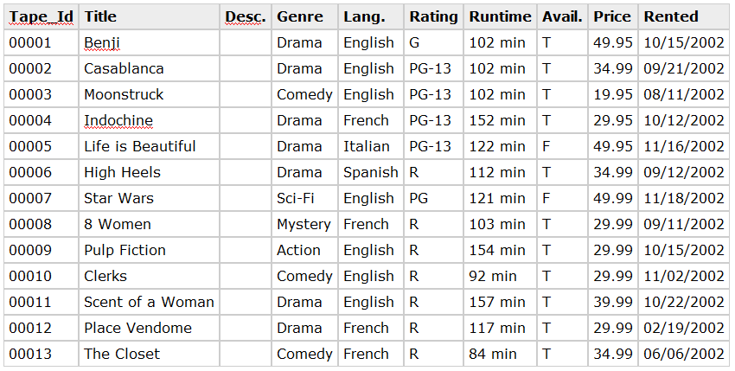Select the Sci-Fi genre cell
This screenshot has height=371, width=735.
[304, 198]
